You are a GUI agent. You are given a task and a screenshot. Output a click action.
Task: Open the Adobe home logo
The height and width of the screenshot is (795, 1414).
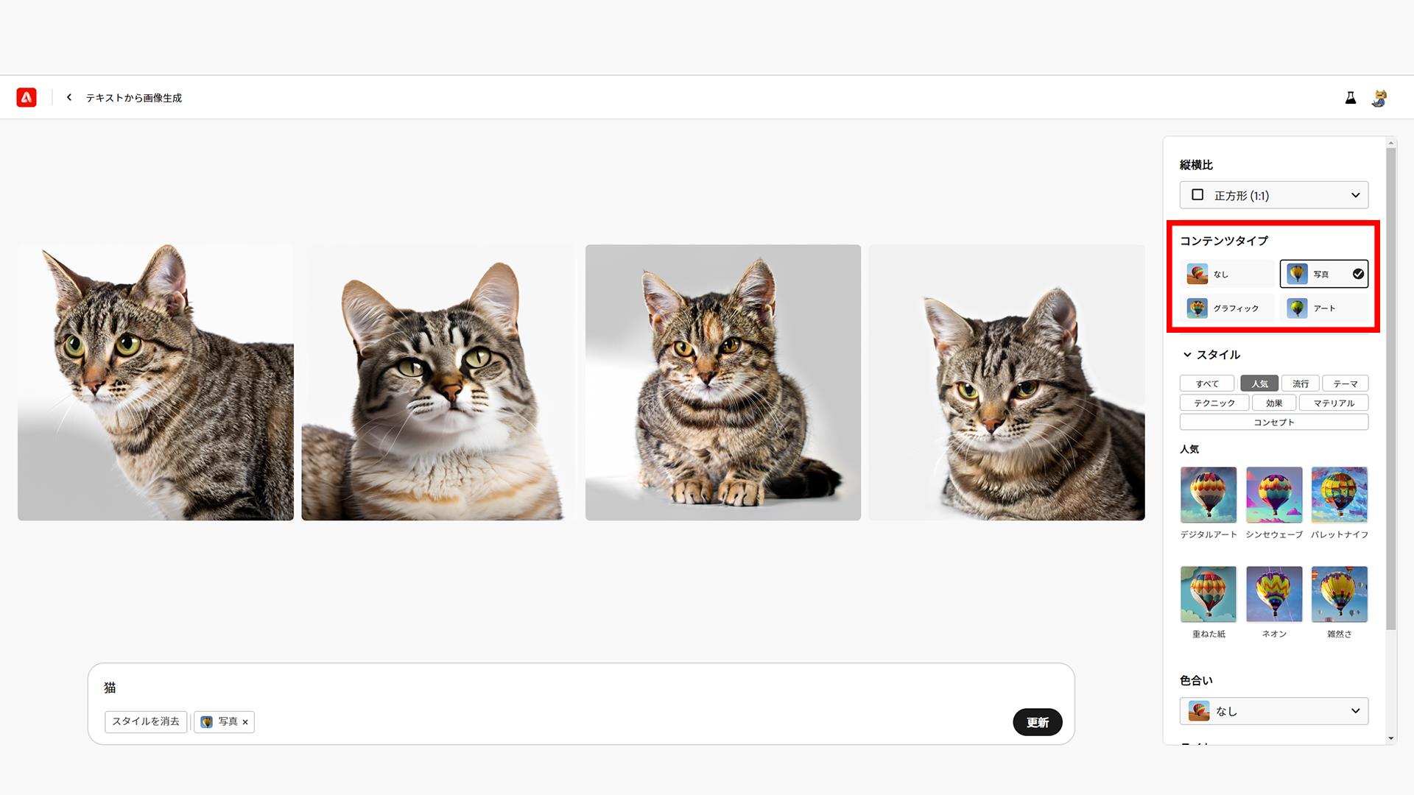(x=27, y=97)
